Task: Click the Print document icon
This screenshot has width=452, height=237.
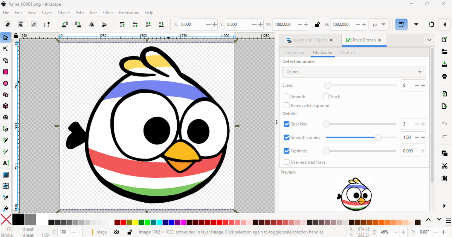Action: click(444, 76)
